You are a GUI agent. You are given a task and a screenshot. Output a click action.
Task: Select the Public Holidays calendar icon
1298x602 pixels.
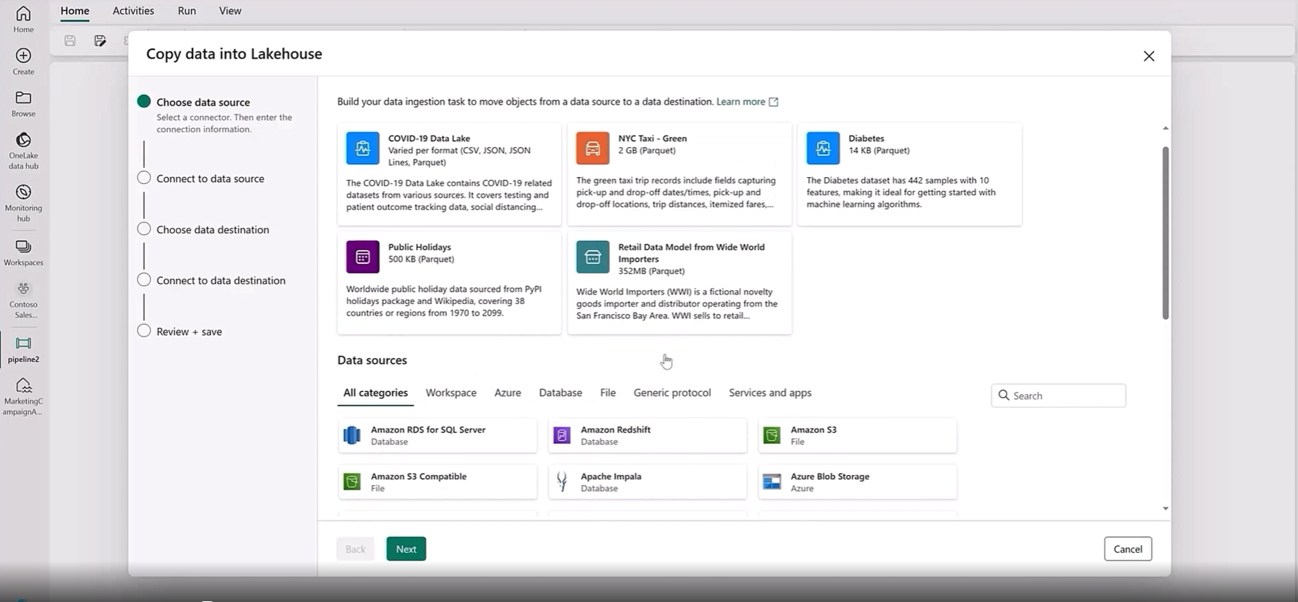[362, 257]
